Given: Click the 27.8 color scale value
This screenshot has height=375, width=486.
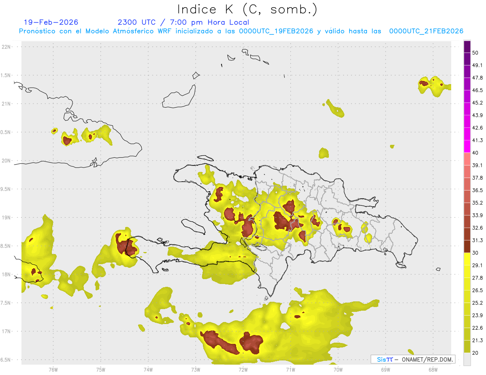Looking at the screenshot, I should coord(477,278).
